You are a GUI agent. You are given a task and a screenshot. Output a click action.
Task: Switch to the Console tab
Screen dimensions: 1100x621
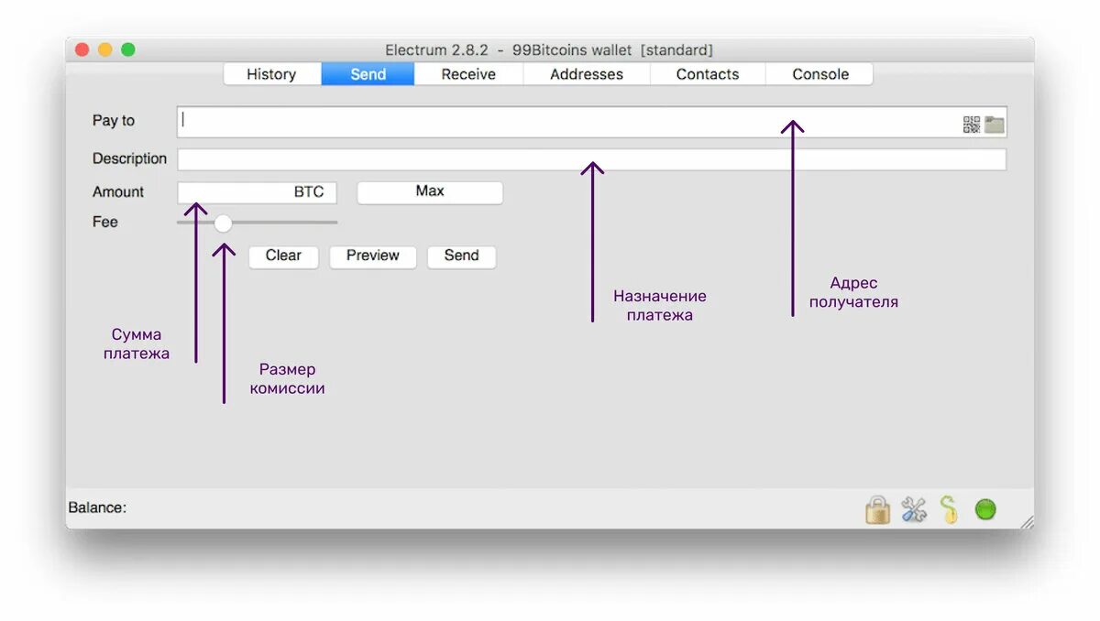(820, 74)
